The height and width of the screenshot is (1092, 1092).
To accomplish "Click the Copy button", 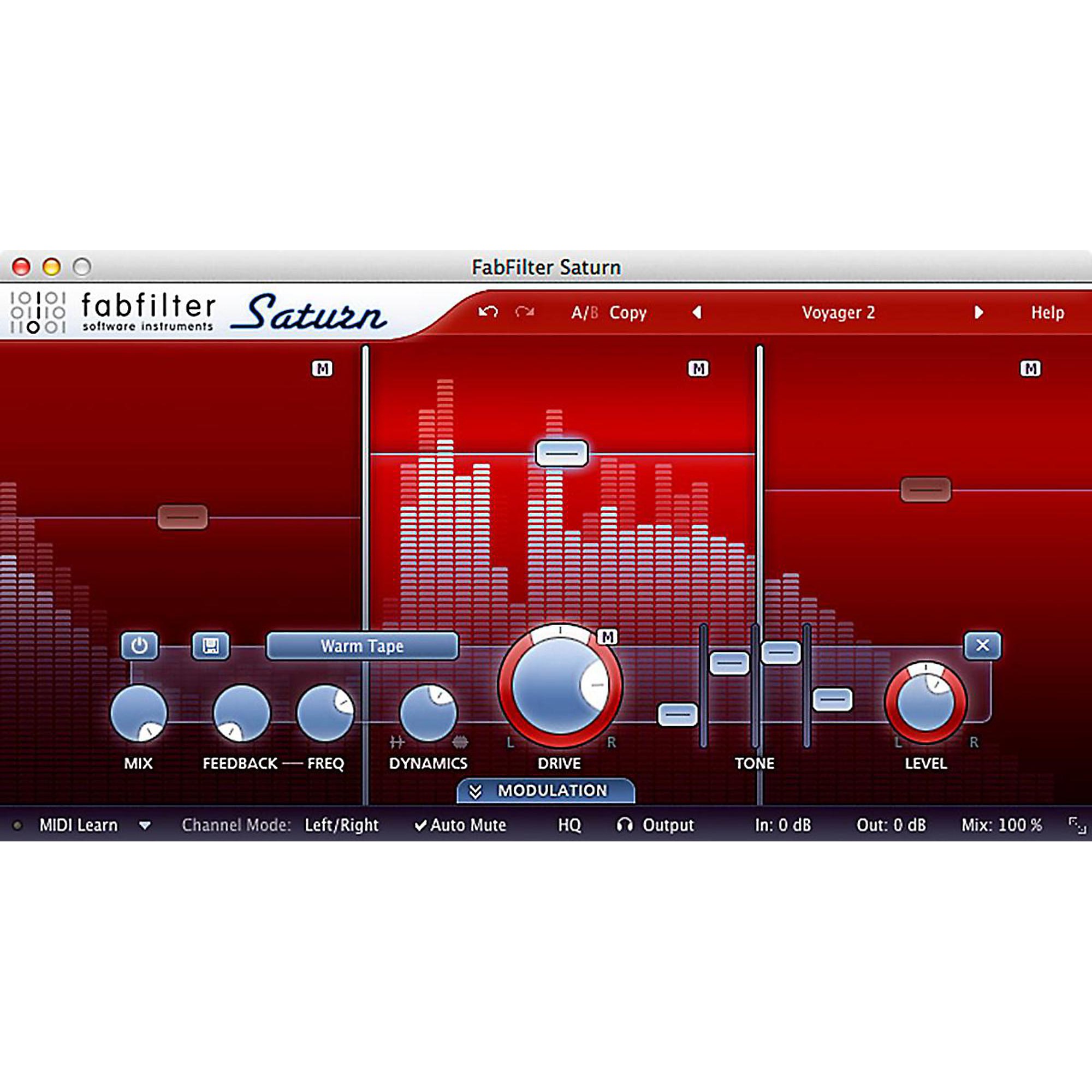I will pos(627,312).
